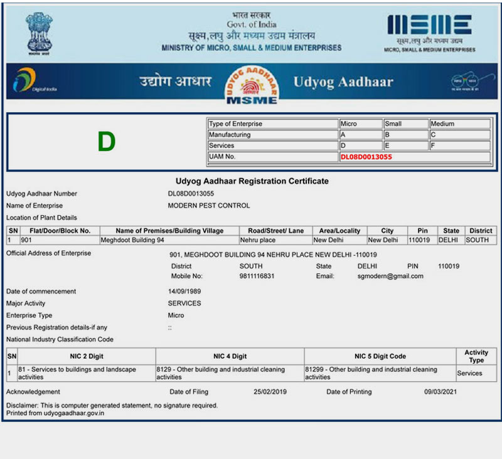Screen dimensions: 502x459
Task: Click the English Udyog Aadhaar banner title
Action: (343, 82)
